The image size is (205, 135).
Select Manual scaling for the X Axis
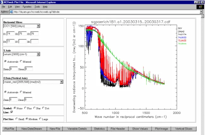click(x=21, y=61)
